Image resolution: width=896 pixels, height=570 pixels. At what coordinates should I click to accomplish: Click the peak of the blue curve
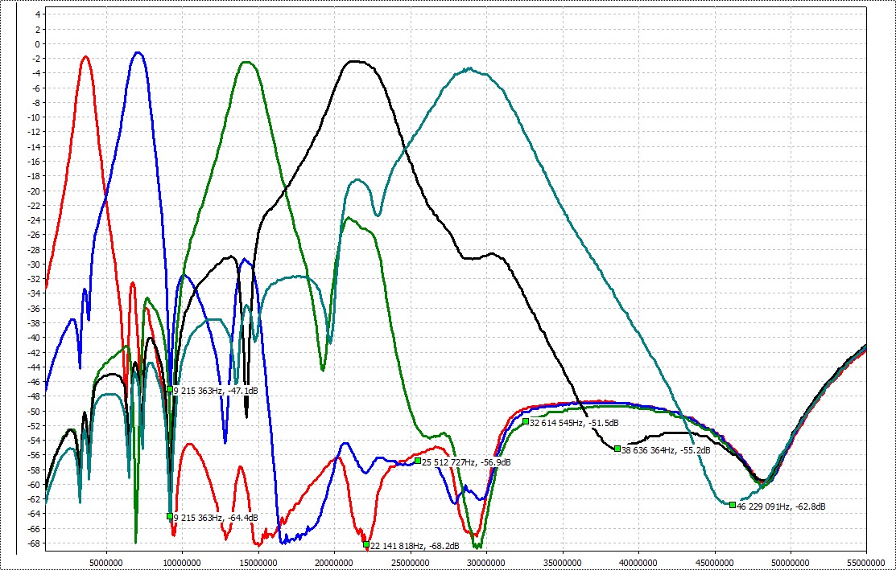[x=138, y=53]
